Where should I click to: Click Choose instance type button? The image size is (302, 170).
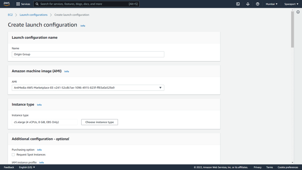point(100,122)
